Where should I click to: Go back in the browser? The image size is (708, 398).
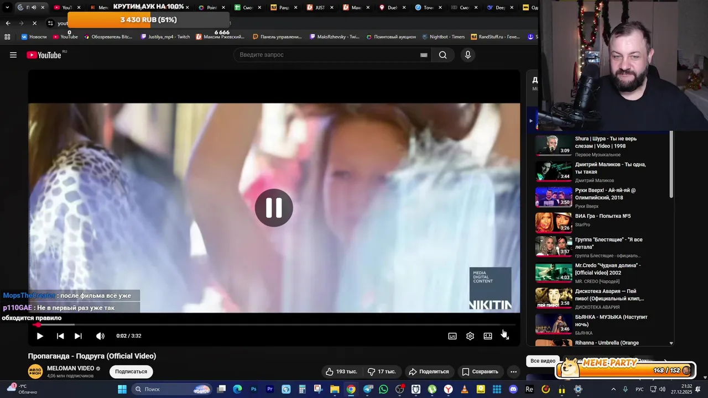[8, 23]
